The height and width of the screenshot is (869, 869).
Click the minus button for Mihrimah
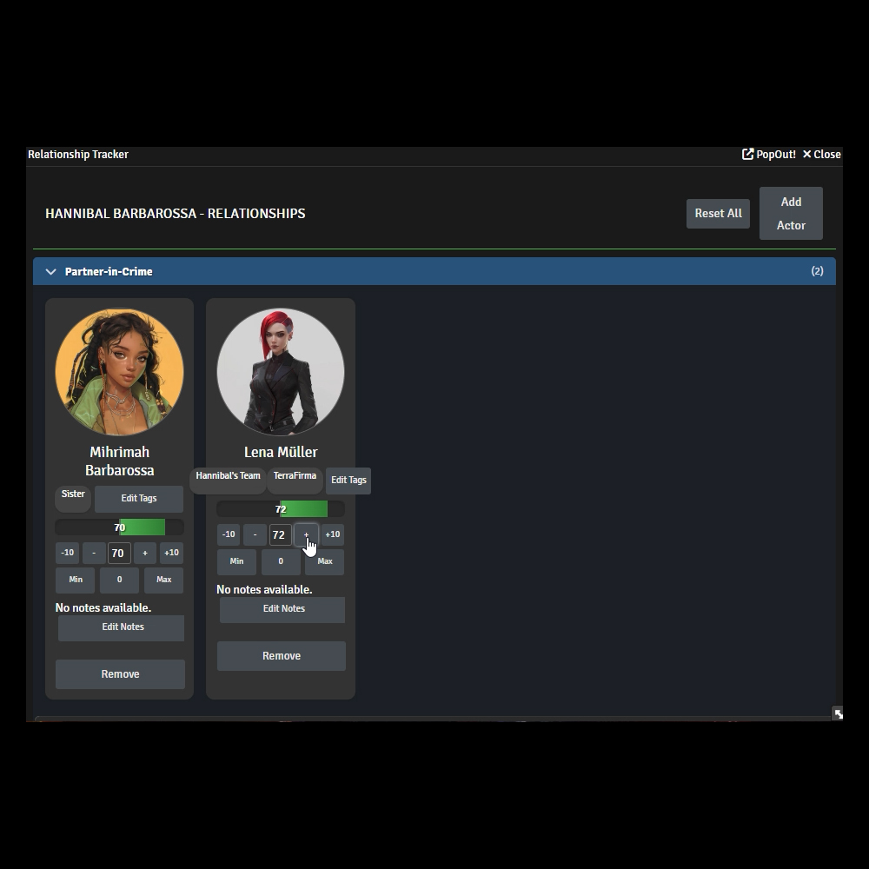(x=94, y=553)
